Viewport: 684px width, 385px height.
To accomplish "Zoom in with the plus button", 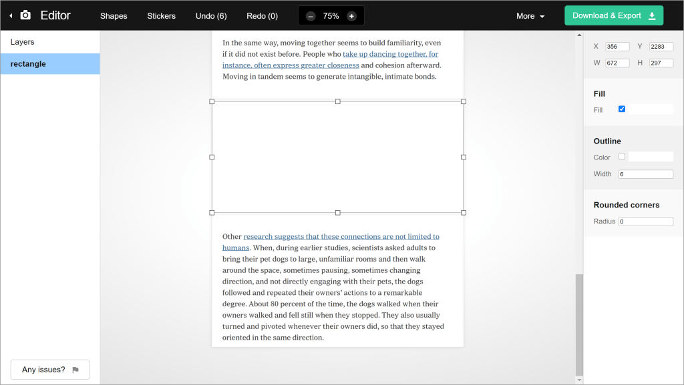I will point(351,16).
